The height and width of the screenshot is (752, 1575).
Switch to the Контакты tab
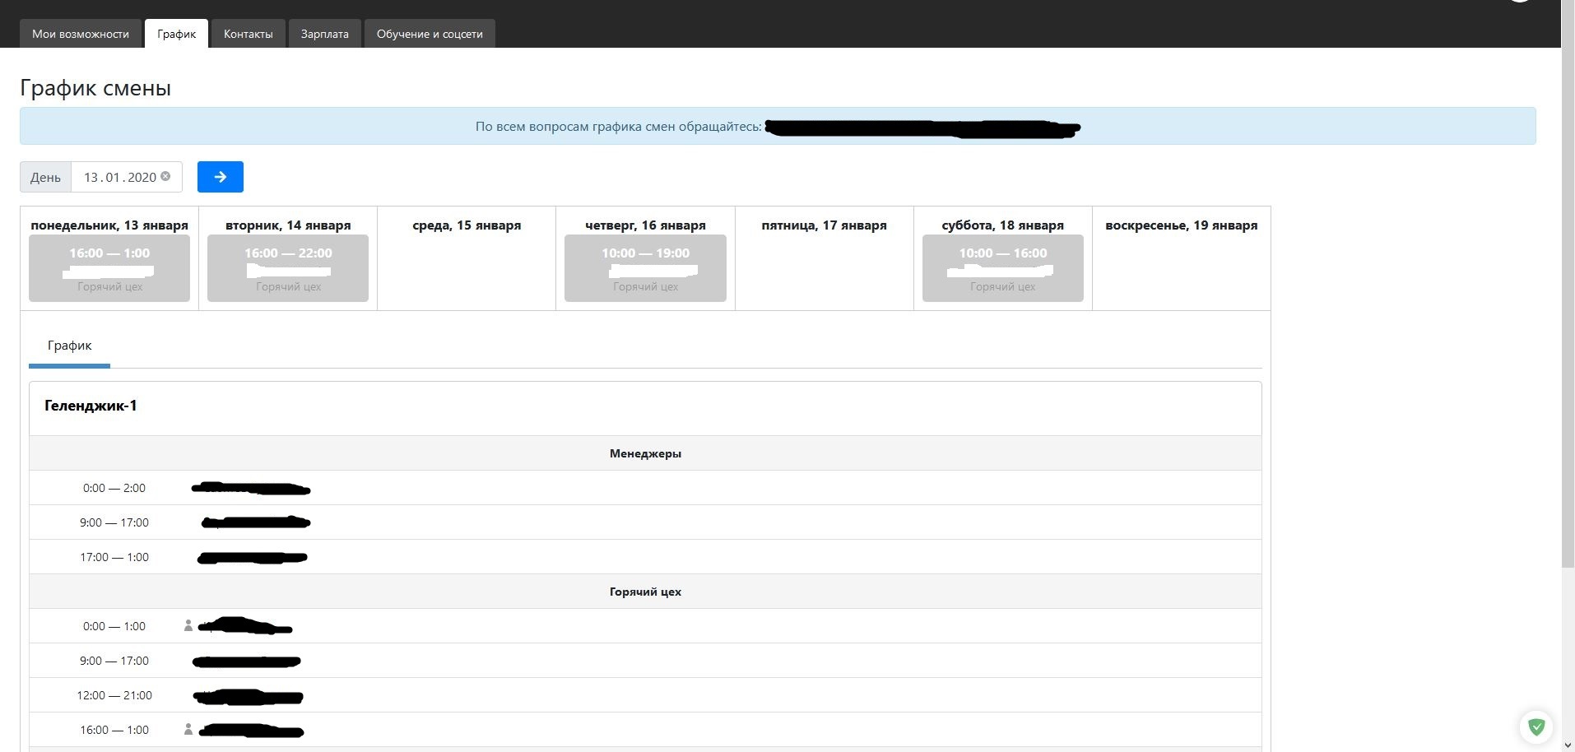coord(248,34)
